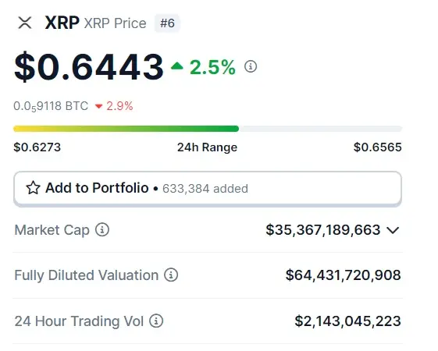
Task: Click the Fully Diluted Valuation info icon
Action: point(171,275)
